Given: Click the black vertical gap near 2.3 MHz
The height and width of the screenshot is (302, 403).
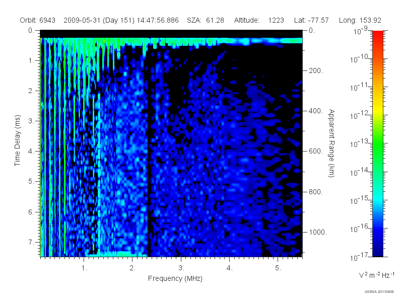Looking at the screenshot, I should click(x=149, y=154).
